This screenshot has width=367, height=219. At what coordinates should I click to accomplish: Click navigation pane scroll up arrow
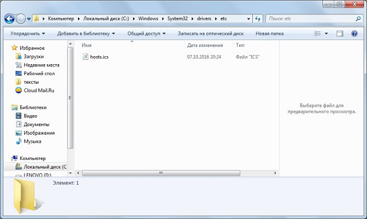coord(70,44)
